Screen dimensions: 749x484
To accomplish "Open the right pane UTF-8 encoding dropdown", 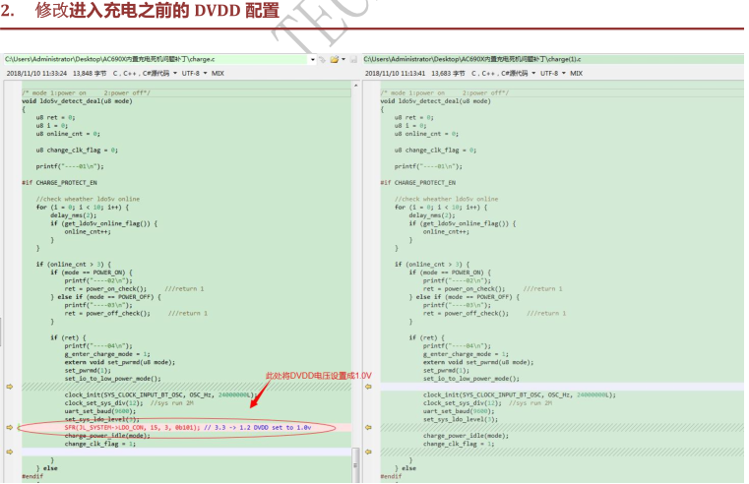I will pyautogui.click(x=553, y=73).
